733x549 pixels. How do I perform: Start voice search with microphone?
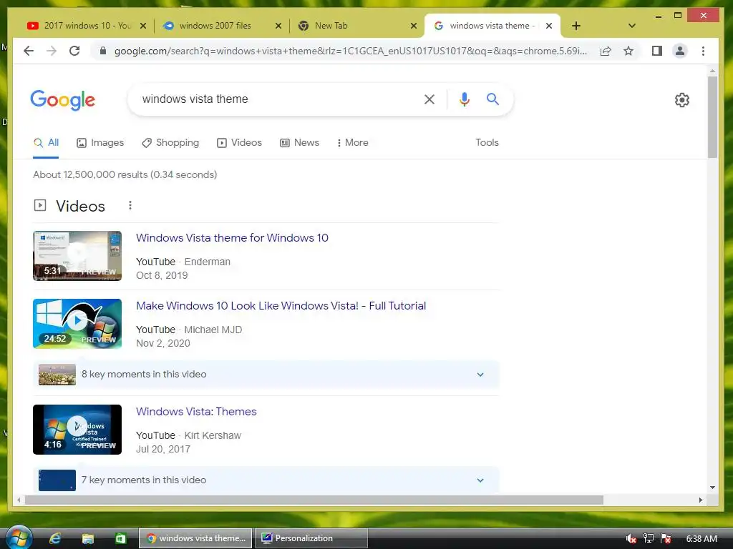click(464, 99)
